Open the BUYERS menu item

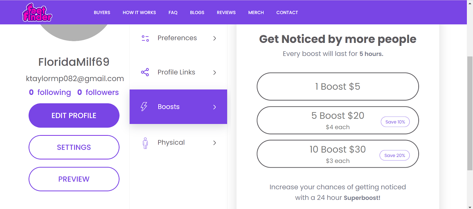102,12
